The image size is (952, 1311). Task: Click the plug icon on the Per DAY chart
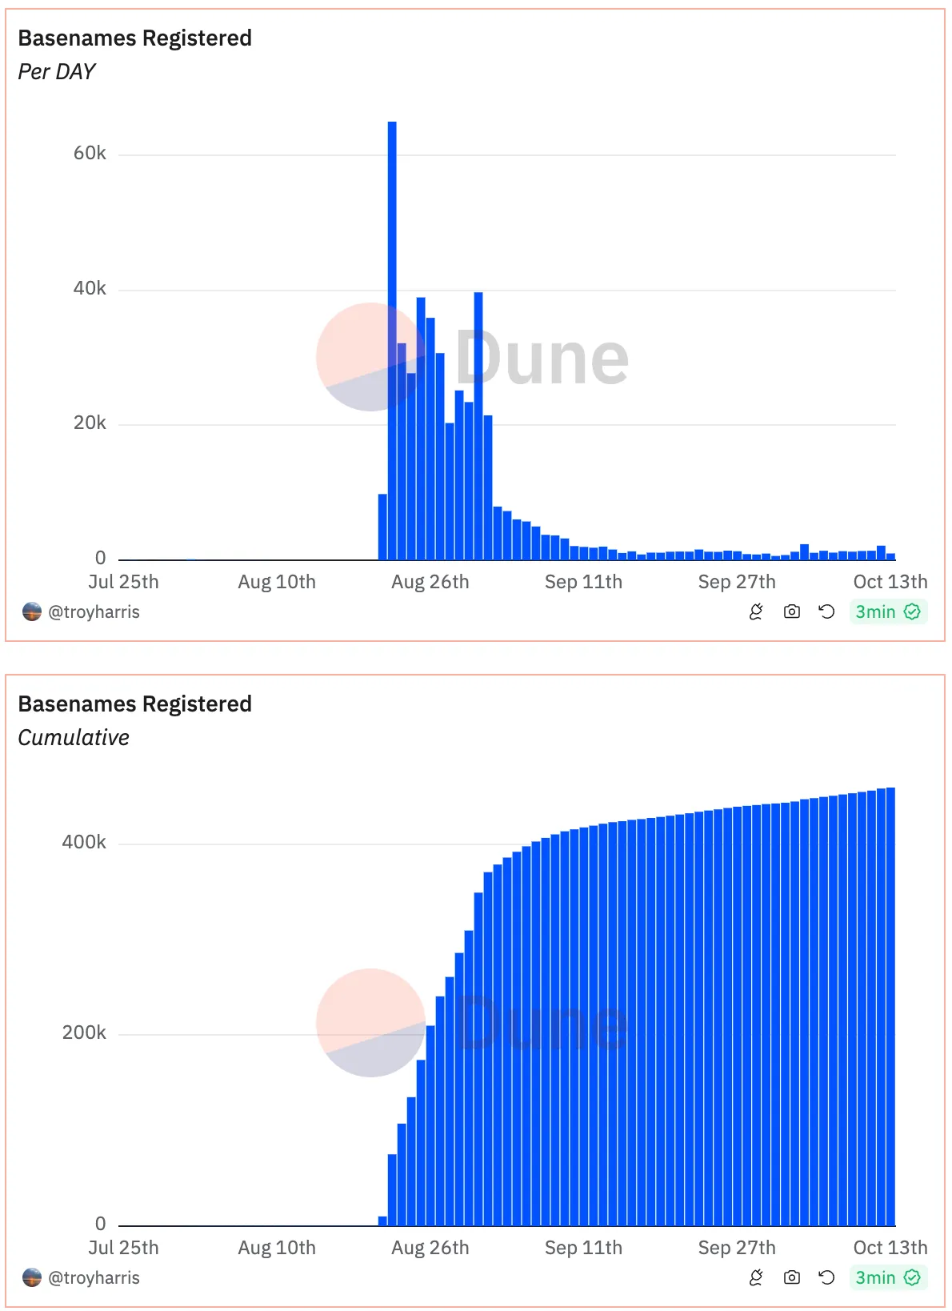(x=756, y=612)
